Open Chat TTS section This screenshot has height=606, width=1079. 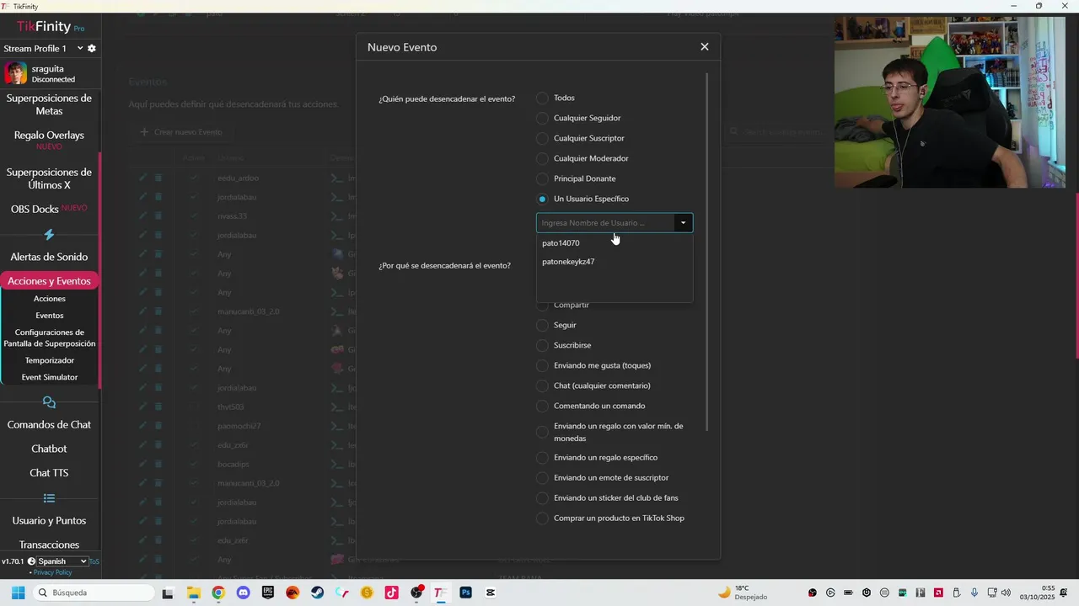(49, 473)
